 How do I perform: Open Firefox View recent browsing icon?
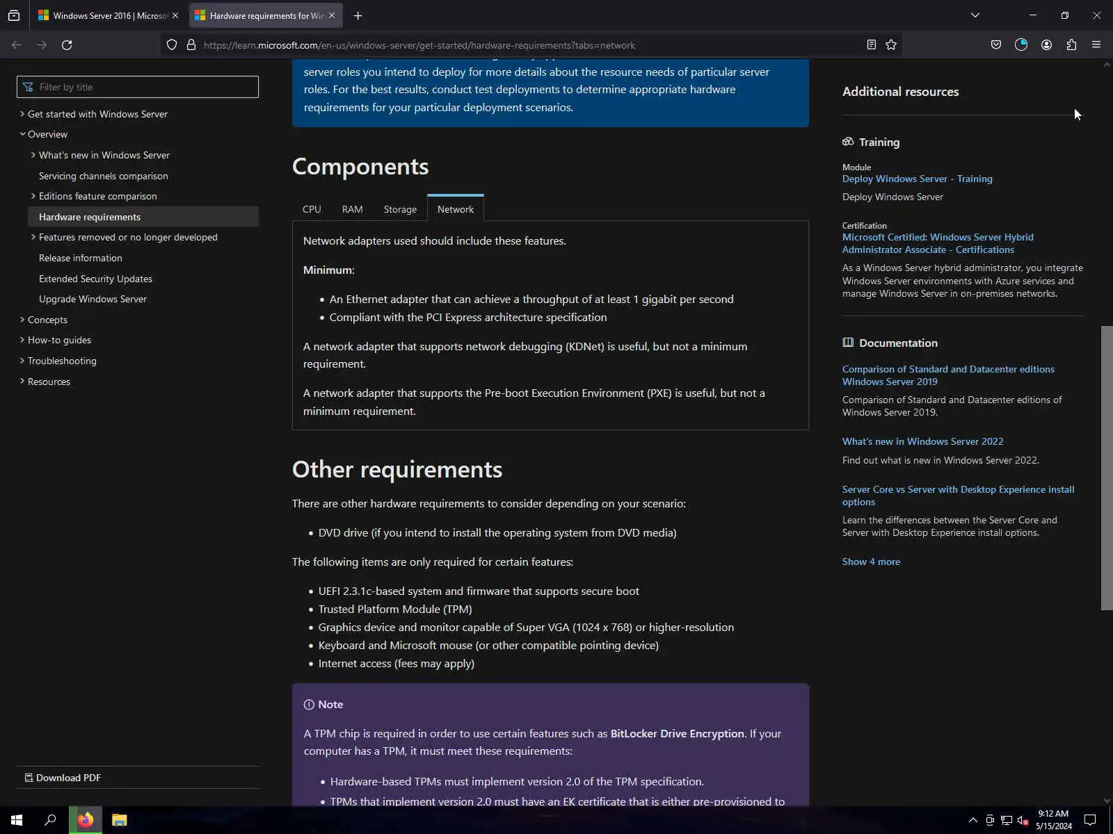click(x=14, y=15)
